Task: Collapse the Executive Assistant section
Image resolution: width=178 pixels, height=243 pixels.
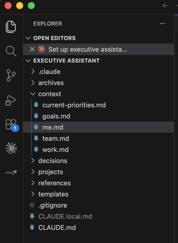Action: click(x=28, y=60)
